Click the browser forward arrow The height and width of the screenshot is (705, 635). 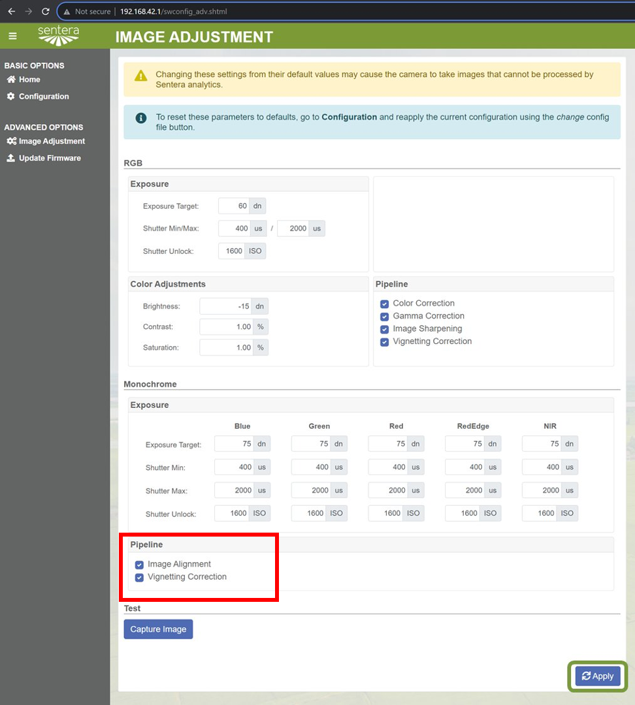(x=28, y=12)
